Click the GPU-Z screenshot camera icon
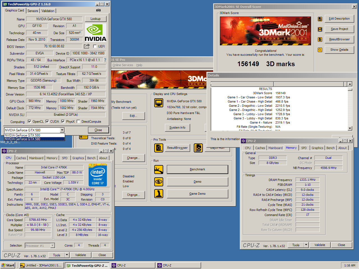 [98, 10]
